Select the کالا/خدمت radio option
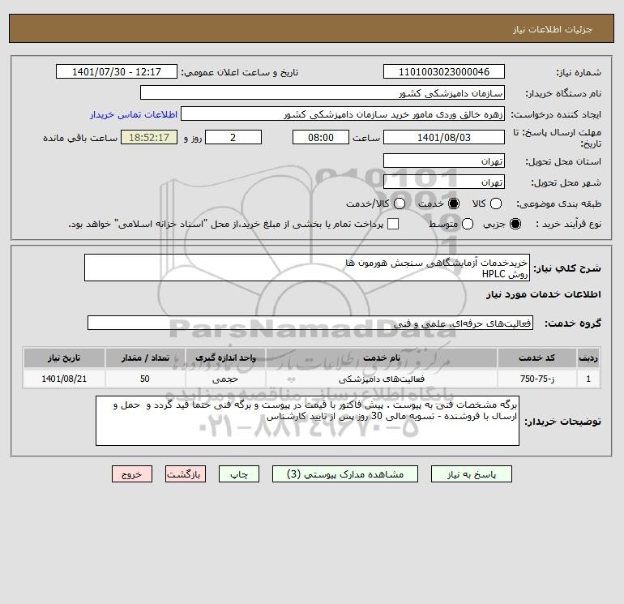 click(400, 203)
